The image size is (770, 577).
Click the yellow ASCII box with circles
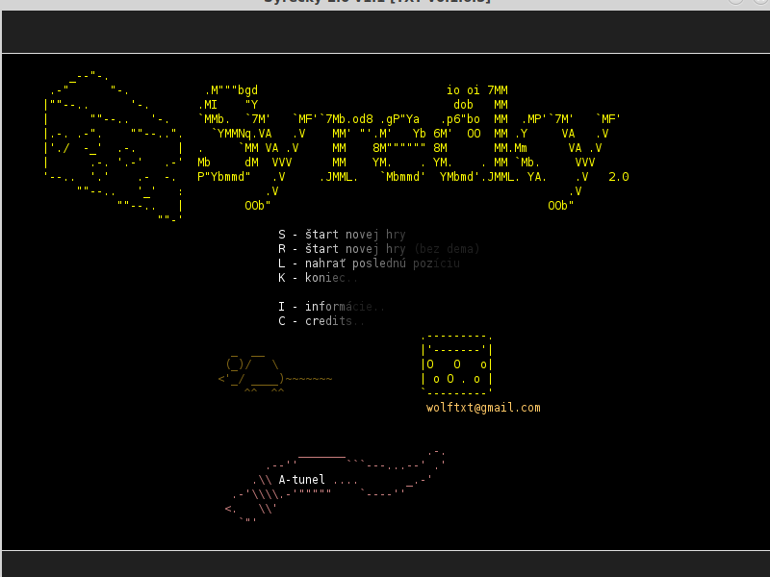[456, 365]
